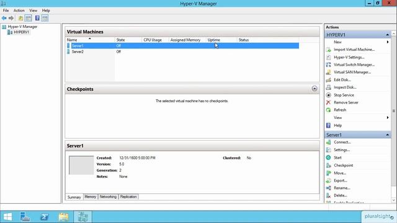The width and height of the screenshot is (397, 223).
Task: Open the toolbar Help book icon
Action: click(x=37, y=18)
